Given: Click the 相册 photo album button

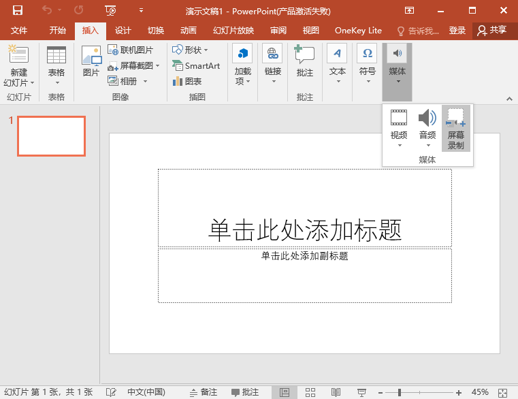Looking at the screenshot, I should tap(123, 81).
